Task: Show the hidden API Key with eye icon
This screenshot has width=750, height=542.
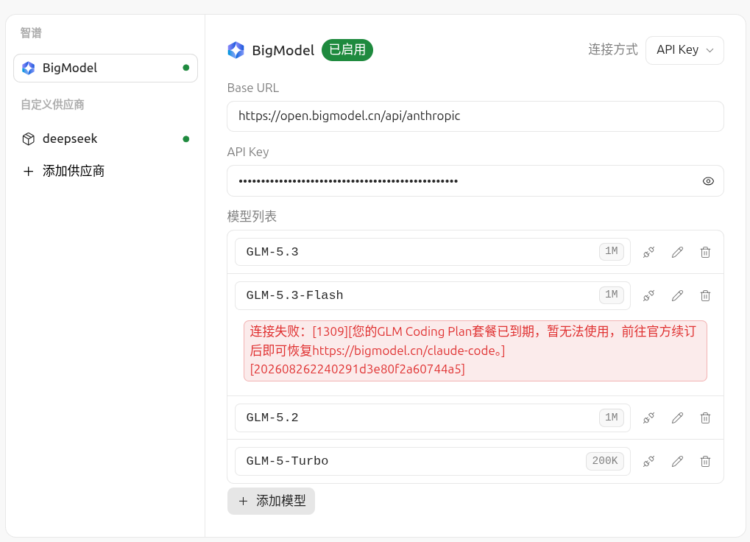Action: click(x=708, y=181)
